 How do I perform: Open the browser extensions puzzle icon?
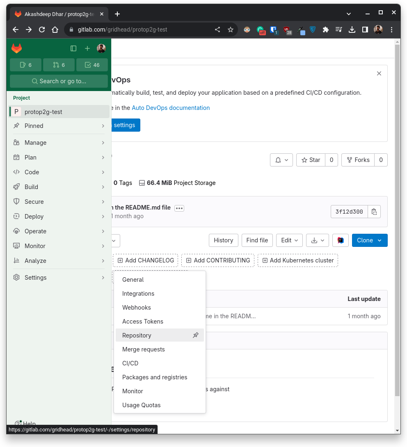[325, 30]
